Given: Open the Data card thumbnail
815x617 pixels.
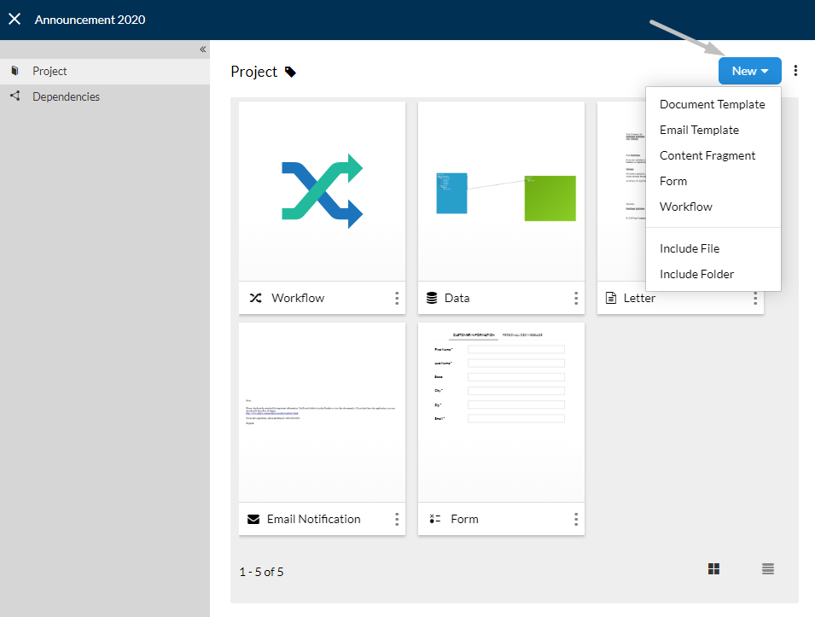Looking at the screenshot, I should point(501,191).
